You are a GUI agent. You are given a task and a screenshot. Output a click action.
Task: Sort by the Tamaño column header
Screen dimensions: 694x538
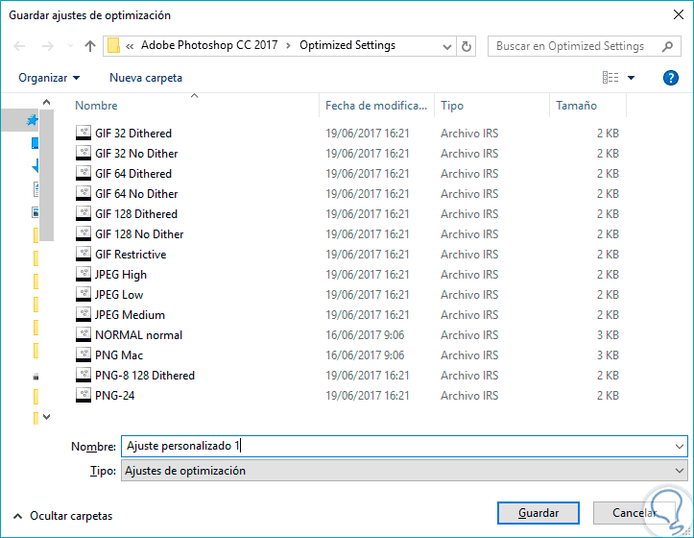576,106
